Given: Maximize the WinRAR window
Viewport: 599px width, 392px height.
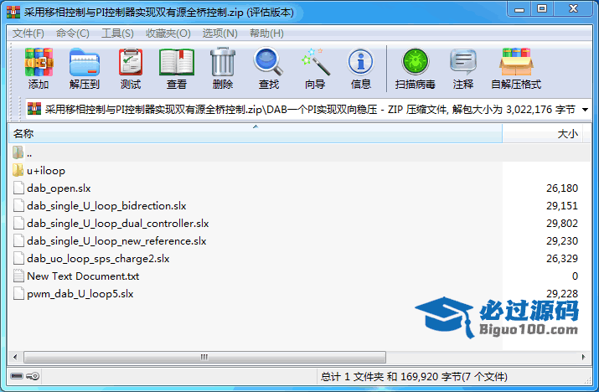Looking at the screenshot, I should point(542,9).
